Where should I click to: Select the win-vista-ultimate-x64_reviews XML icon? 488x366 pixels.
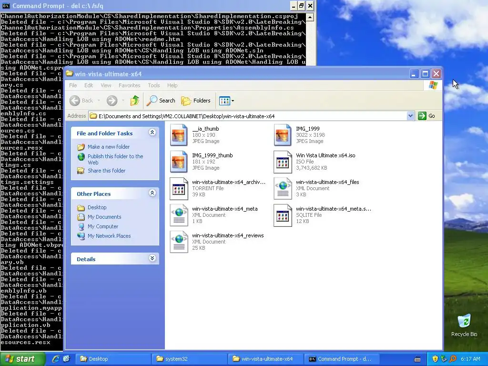pos(179,242)
